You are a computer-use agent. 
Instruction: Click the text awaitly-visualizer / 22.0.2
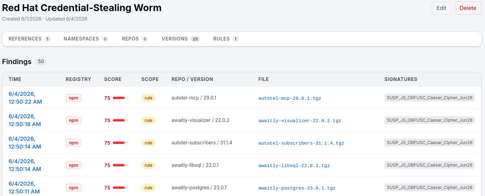coord(201,120)
